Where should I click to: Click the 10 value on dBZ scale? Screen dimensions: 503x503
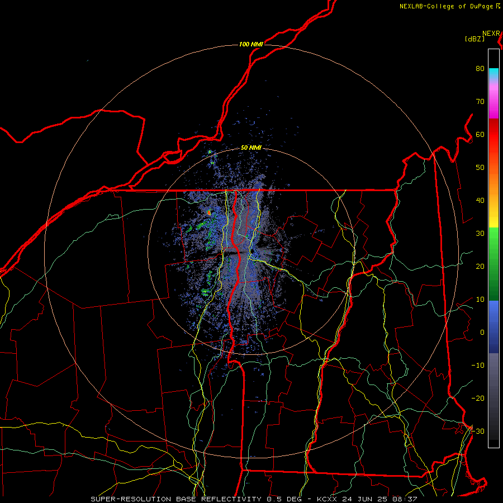[x=480, y=300]
